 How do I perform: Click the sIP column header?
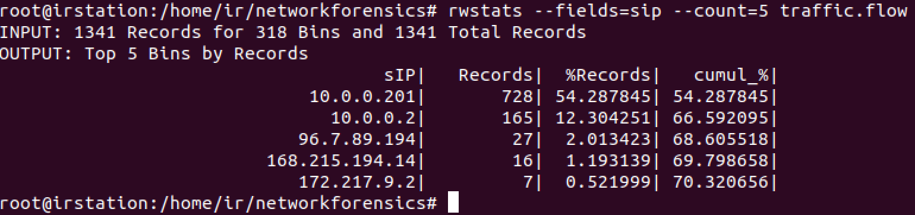(x=402, y=75)
